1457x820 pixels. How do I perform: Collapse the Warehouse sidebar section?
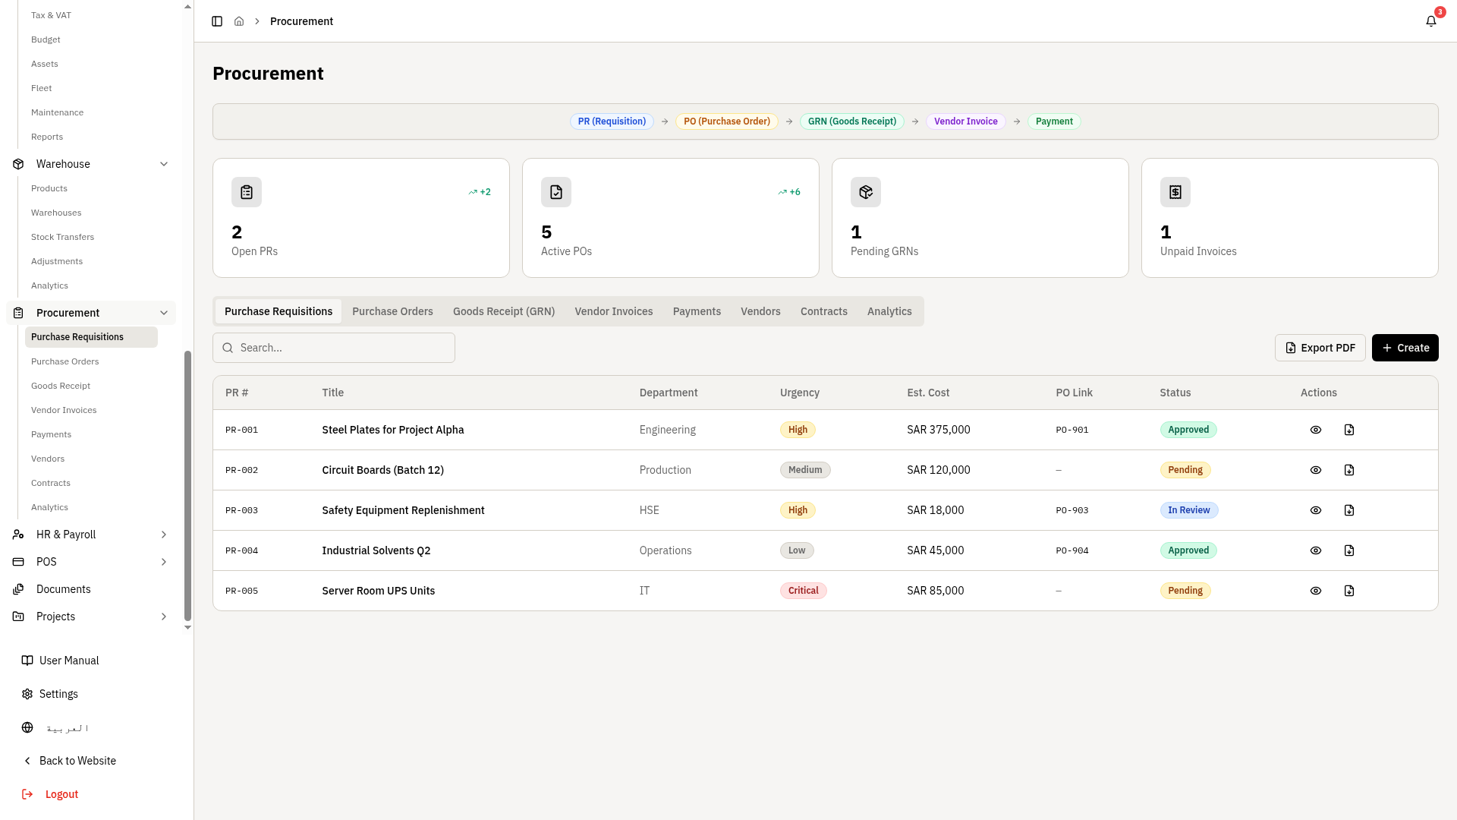164,164
